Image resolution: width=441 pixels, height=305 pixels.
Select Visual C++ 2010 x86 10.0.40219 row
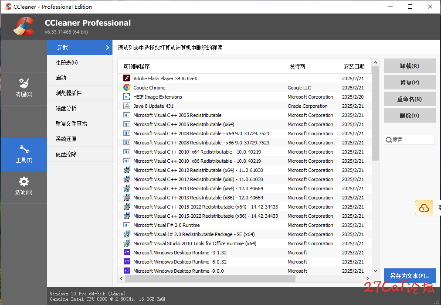pyautogui.click(x=244, y=161)
